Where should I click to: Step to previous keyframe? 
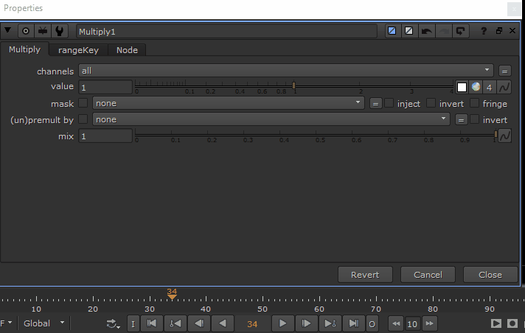coord(175,323)
